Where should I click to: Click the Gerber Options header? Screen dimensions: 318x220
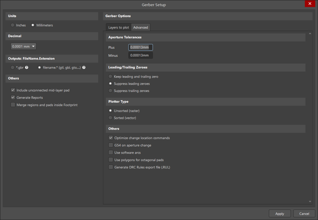pyautogui.click(x=208, y=16)
